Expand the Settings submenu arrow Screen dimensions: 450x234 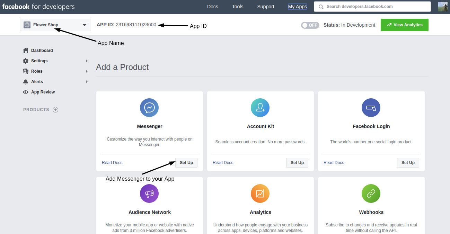click(87, 61)
